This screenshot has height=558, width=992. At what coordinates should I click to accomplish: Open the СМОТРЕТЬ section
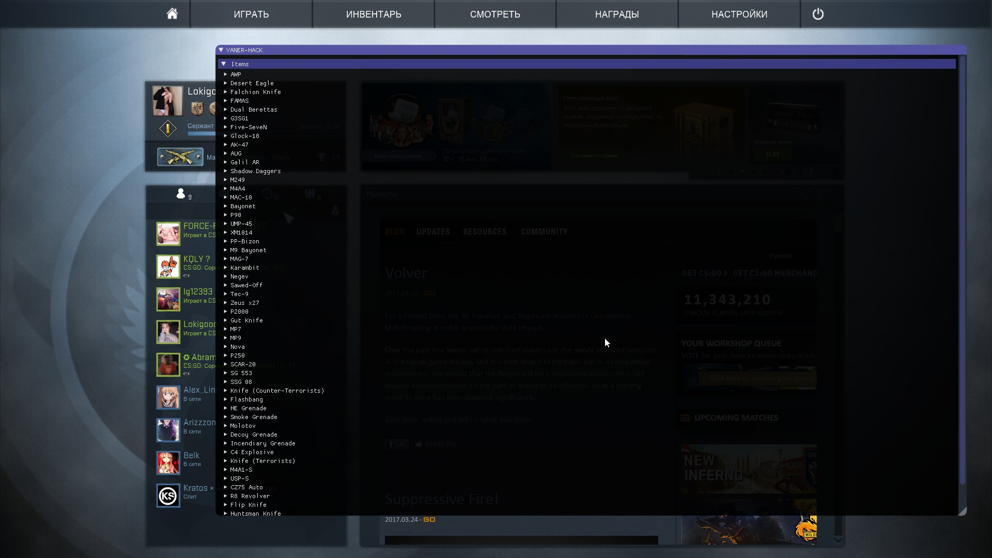495,14
